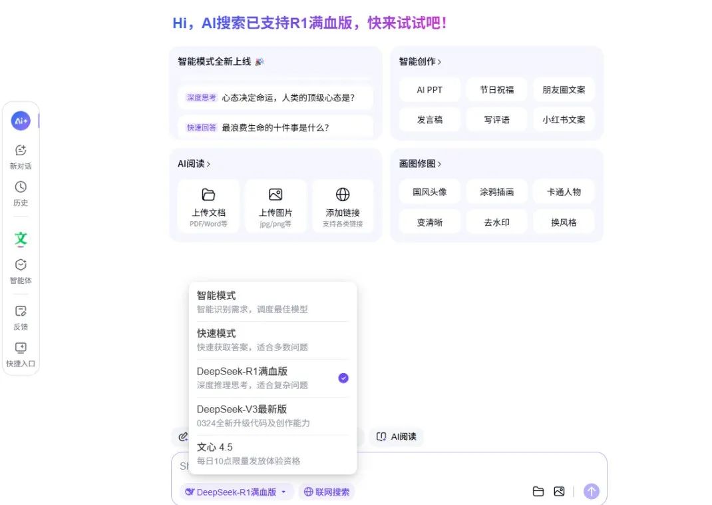
Task: Open the DeepSeek-R1满血版 model dropdown
Action: [x=236, y=492]
